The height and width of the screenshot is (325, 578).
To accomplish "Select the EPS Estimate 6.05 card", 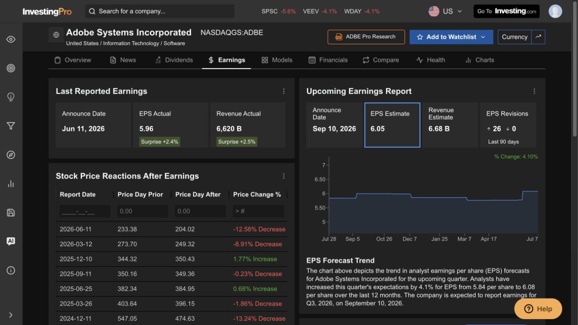I will coord(392,125).
